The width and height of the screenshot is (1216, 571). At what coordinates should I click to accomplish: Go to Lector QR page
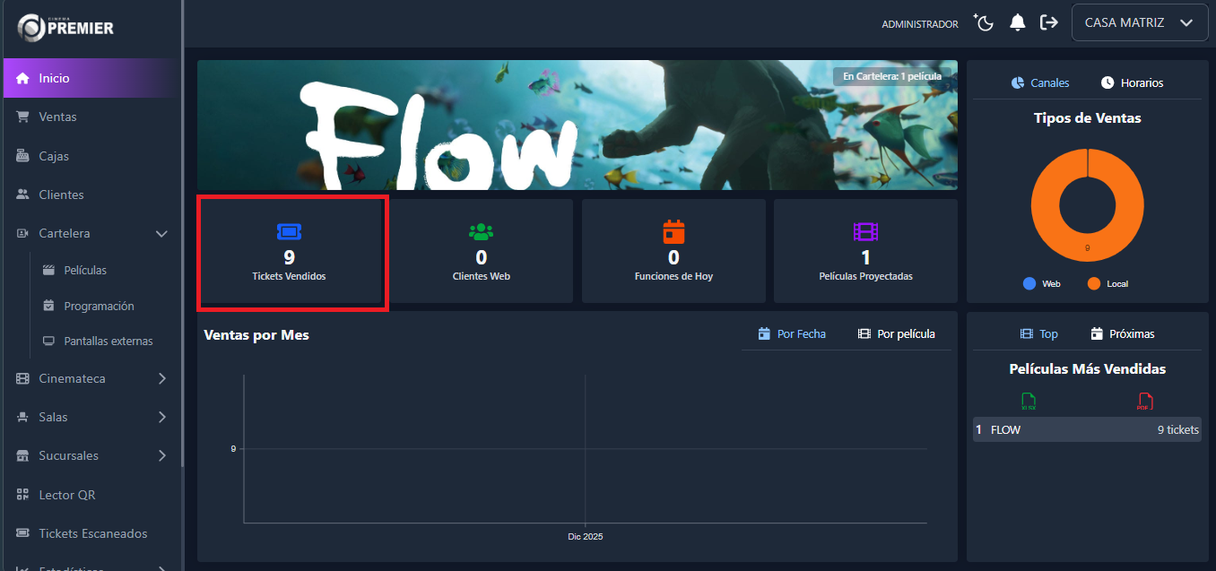[x=66, y=495]
